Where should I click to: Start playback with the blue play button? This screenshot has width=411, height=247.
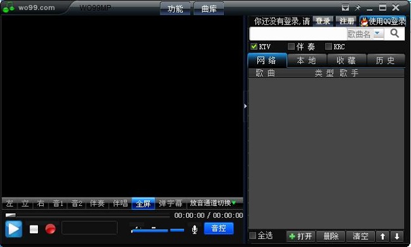click(x=14, y=229)
